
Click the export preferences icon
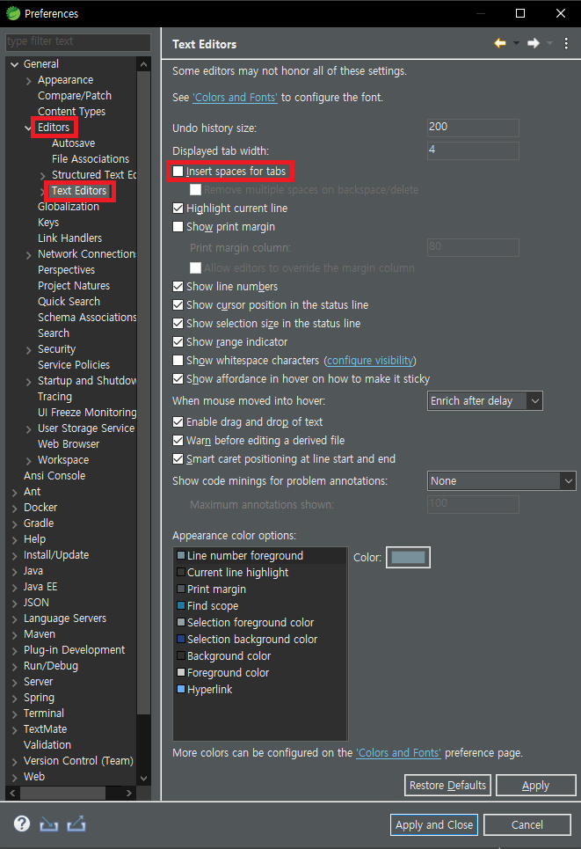coord(76,824)
